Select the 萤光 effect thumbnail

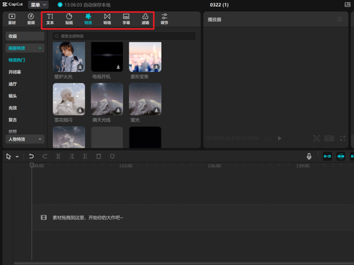click(145, 99)
